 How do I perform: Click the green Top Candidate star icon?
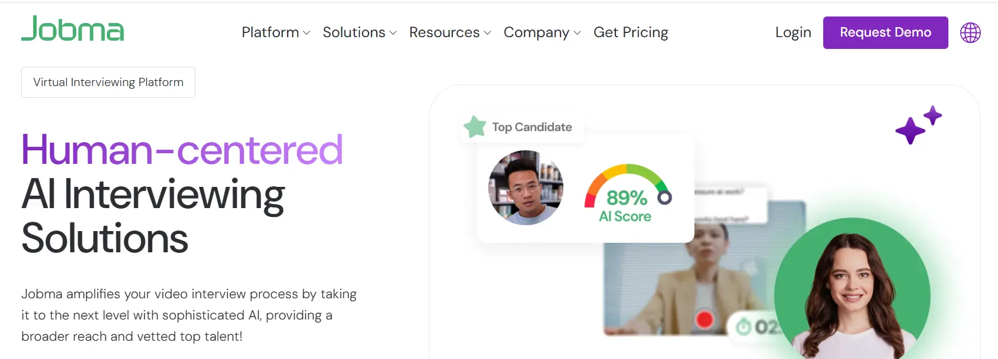[x=475, y=127]
